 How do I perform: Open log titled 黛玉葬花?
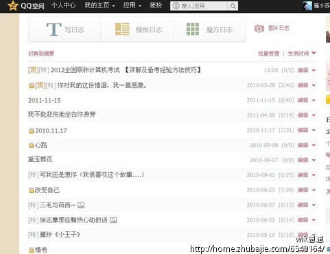click(40, 159)
